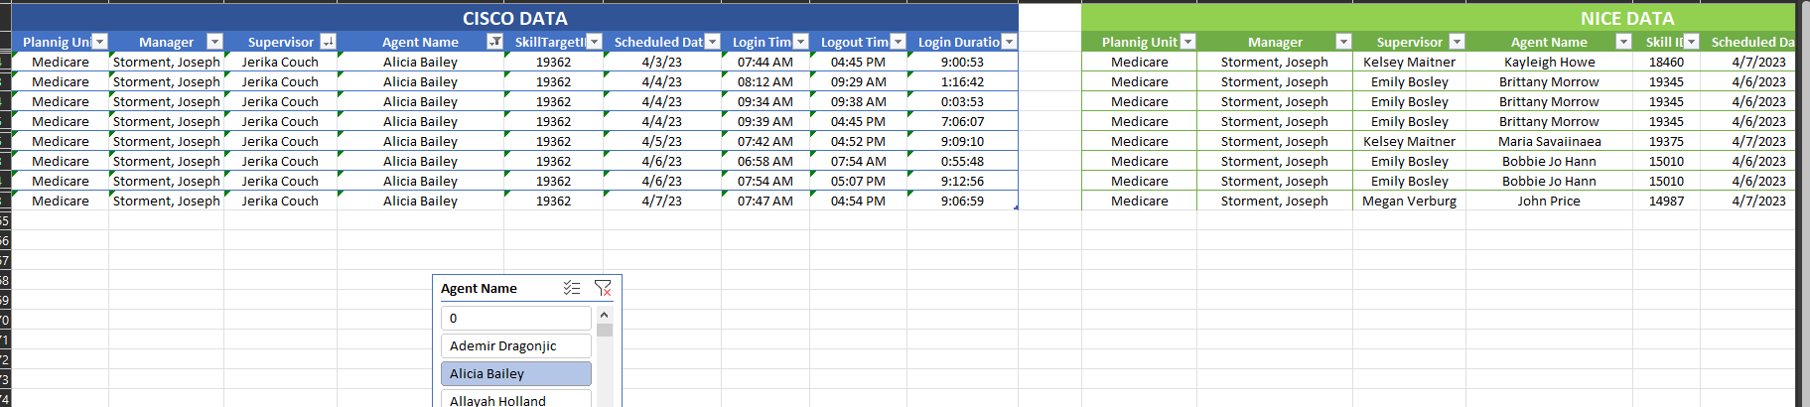Open Logout Time column filter
This screenshot has width=1810, height=407.
(898, 42)
